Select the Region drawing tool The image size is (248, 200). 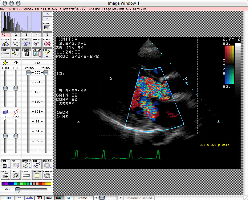click(5, 43)
